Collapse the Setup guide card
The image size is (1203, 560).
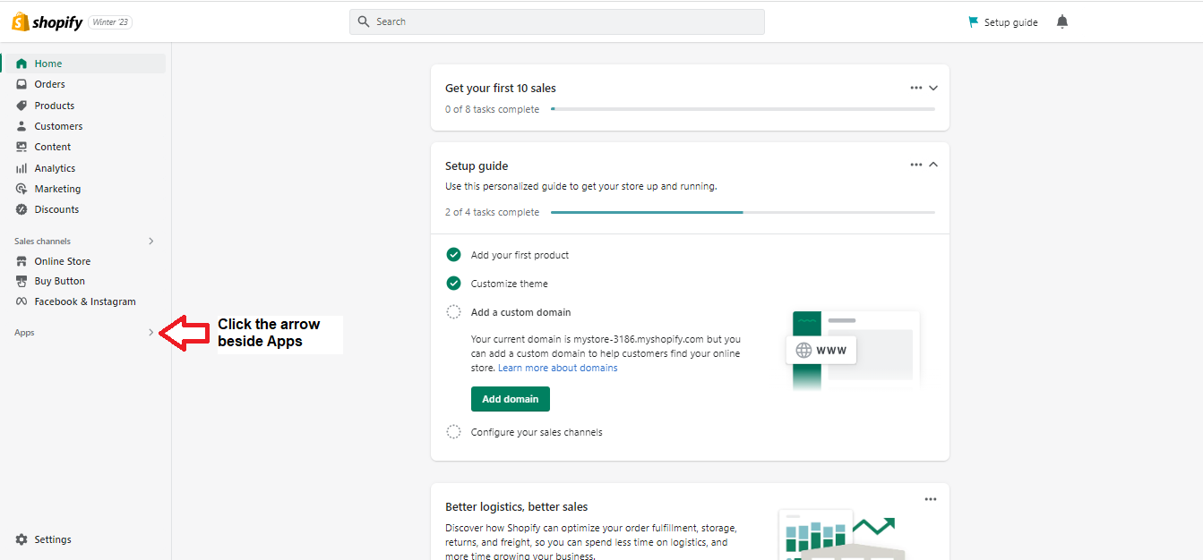(x=933, y=165)
